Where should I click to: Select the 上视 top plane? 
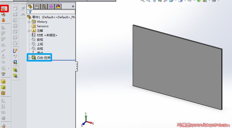click(37, 44)
